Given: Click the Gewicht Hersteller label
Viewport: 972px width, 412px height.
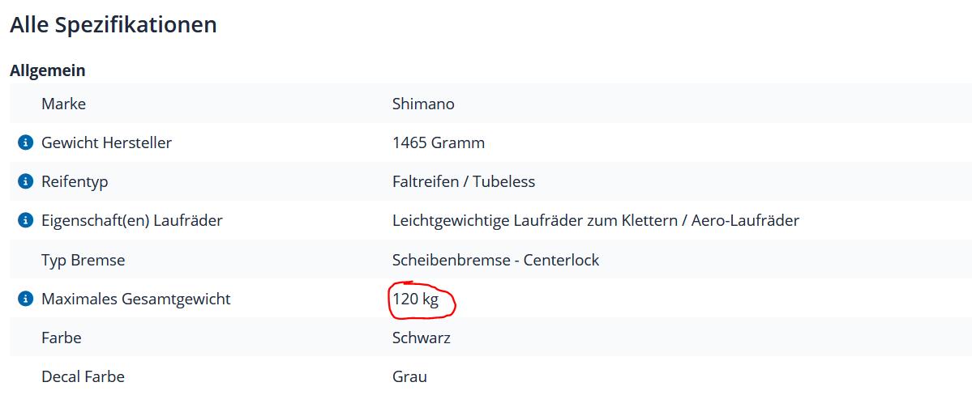Looking at the screenshot, I should tap(106, 143).
